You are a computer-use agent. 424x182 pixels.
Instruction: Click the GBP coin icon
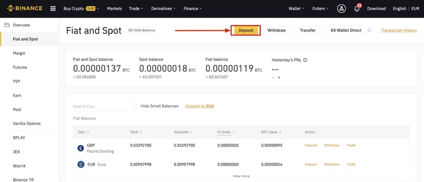pos(81,148)
